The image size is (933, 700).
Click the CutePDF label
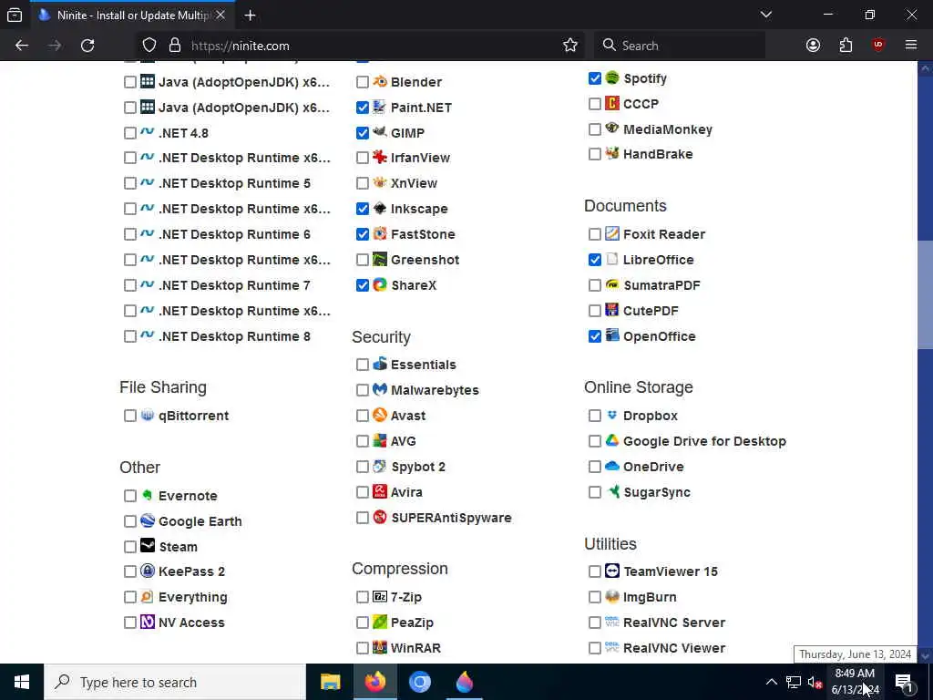[651, 311]
